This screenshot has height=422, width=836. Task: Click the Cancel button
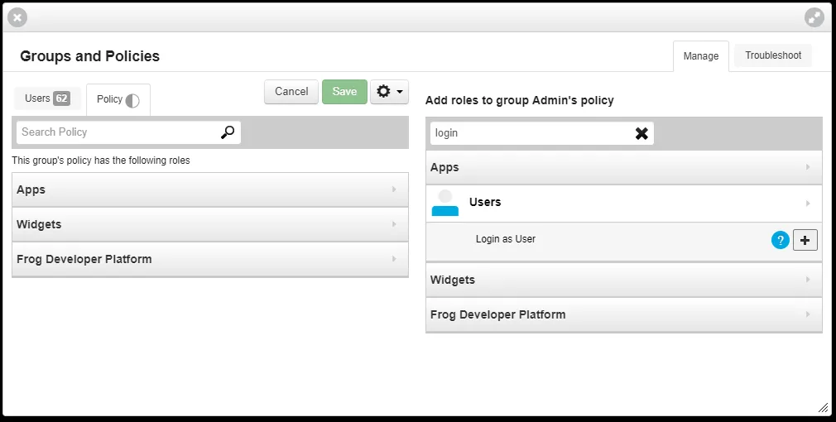point(291,92)
